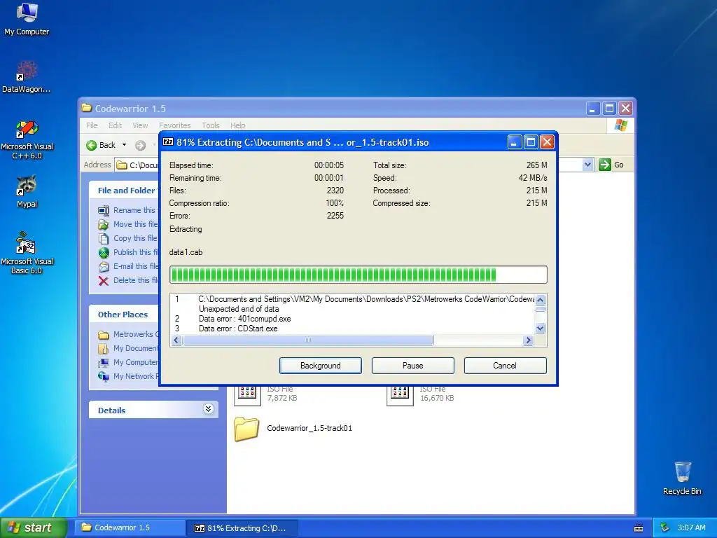
Task: Click the 'data1.cab' current file label
Action: pyautogui.click(x=186, y=252)
